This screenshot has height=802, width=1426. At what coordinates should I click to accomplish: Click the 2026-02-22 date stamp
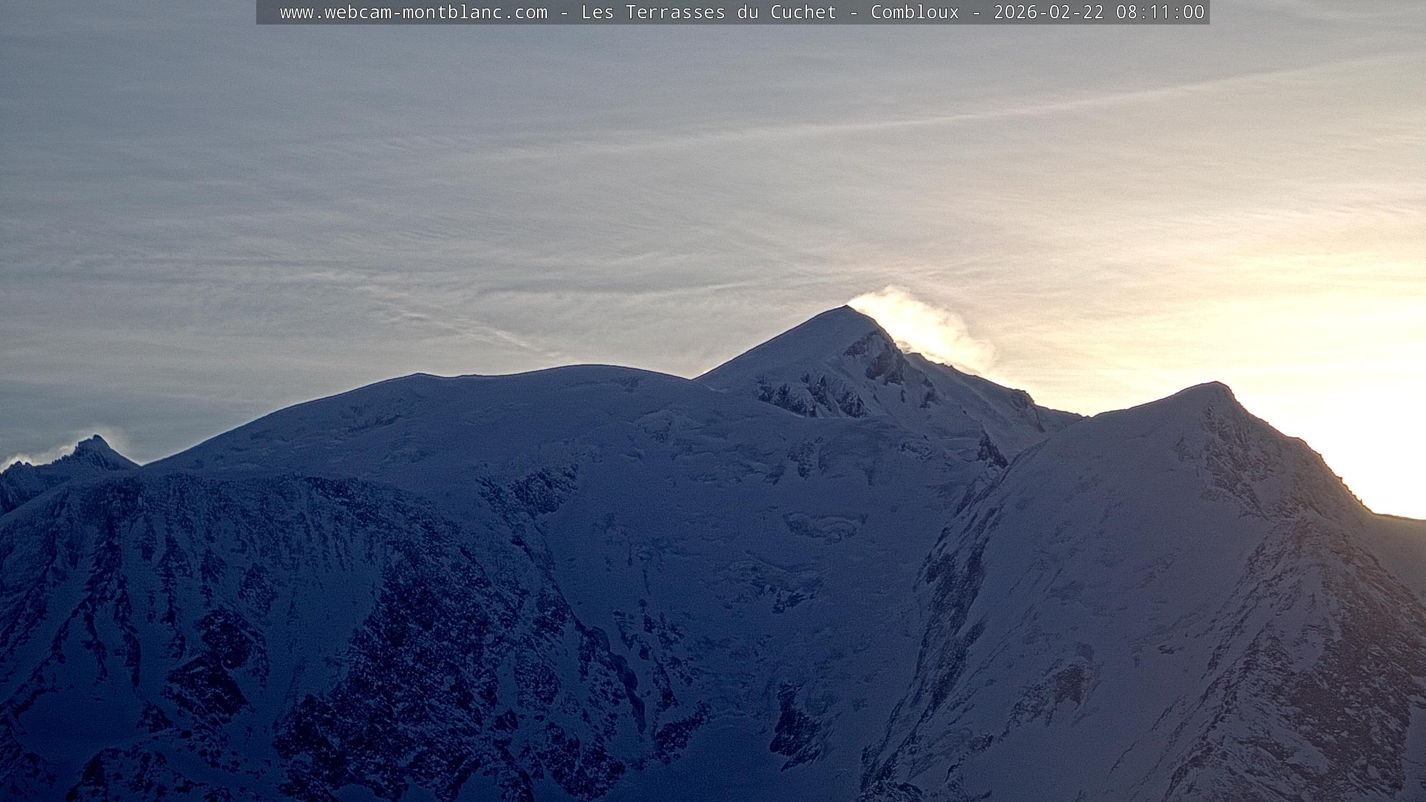(1048, 12)
